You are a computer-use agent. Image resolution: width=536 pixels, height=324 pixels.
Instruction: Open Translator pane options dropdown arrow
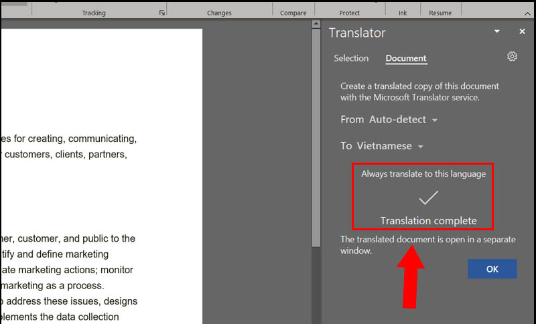[x=496, y=31]
